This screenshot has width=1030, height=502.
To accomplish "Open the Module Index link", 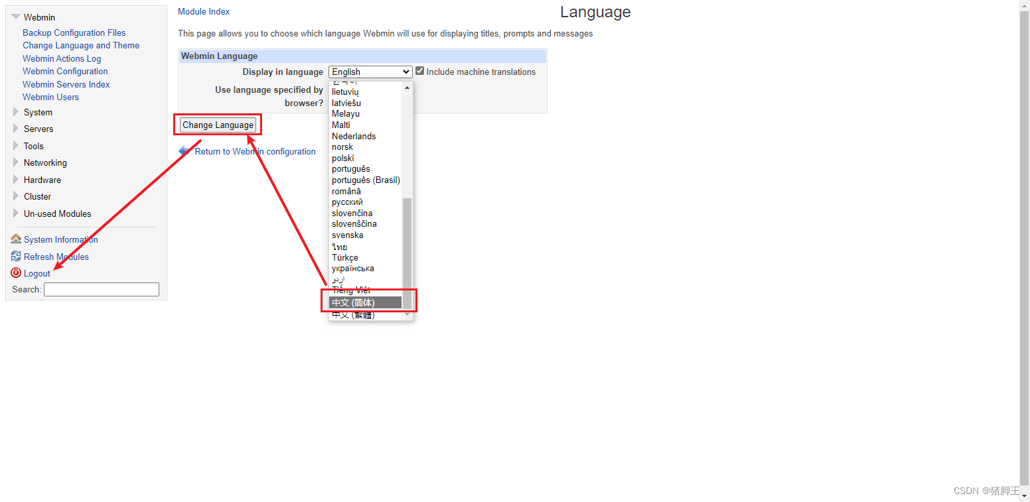I will pyautogui.click(x=204, y=11).
